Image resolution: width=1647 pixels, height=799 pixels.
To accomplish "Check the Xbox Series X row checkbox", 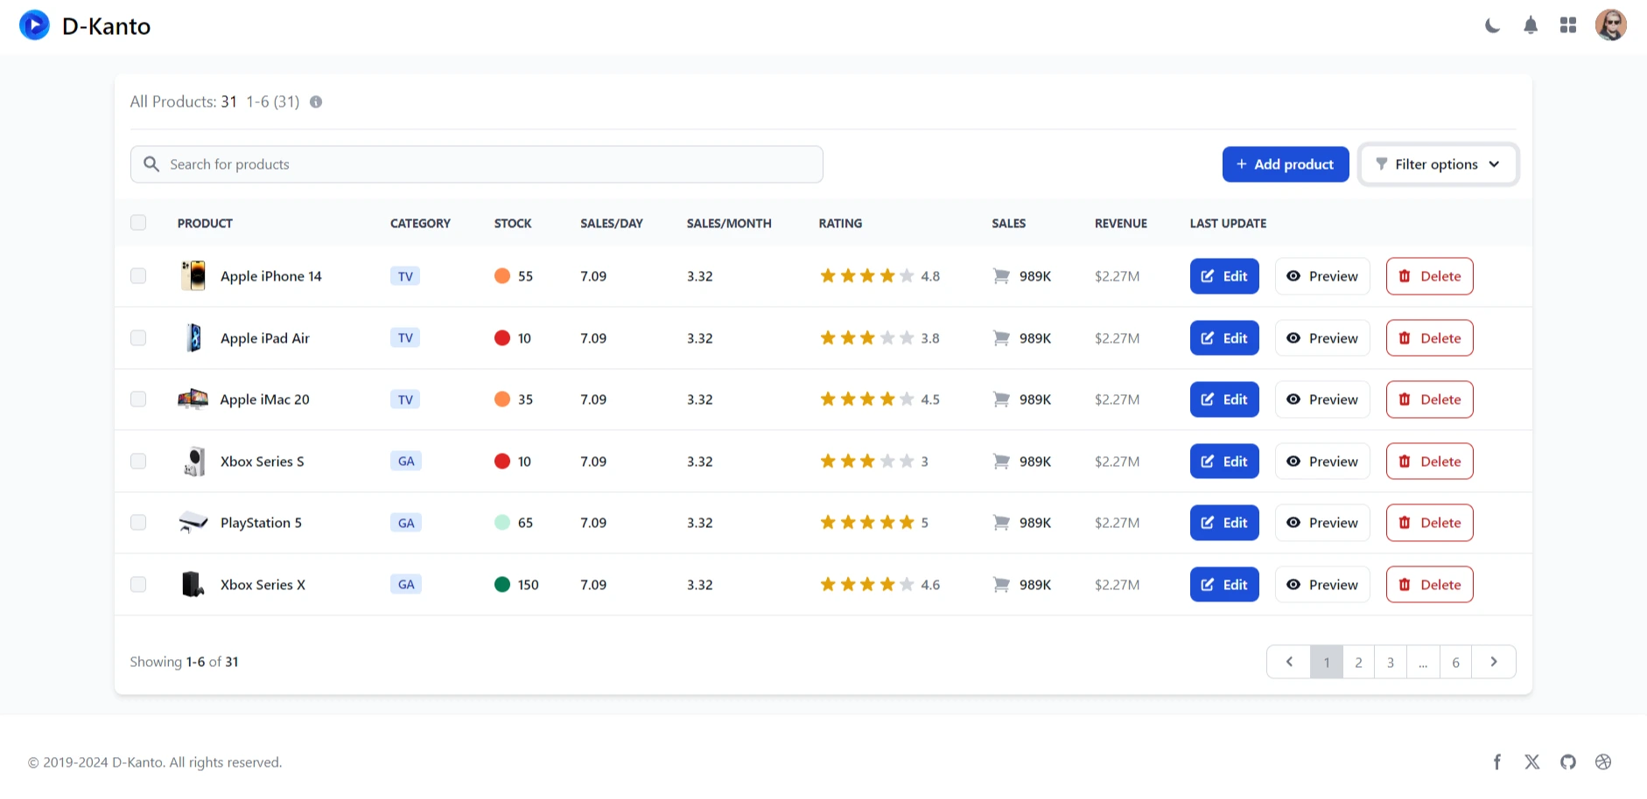I will [138, 585].
